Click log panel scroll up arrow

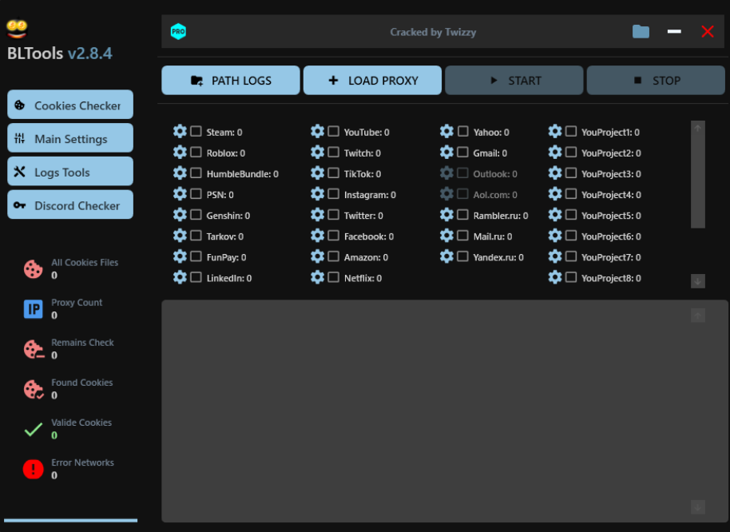tap(697, 316)
